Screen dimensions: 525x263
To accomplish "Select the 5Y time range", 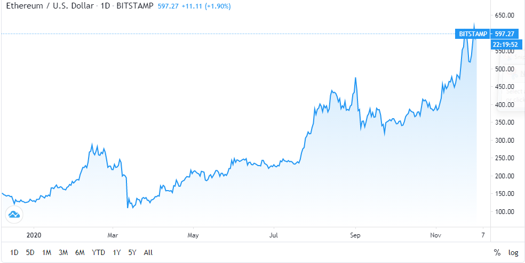I will point(132,253).
